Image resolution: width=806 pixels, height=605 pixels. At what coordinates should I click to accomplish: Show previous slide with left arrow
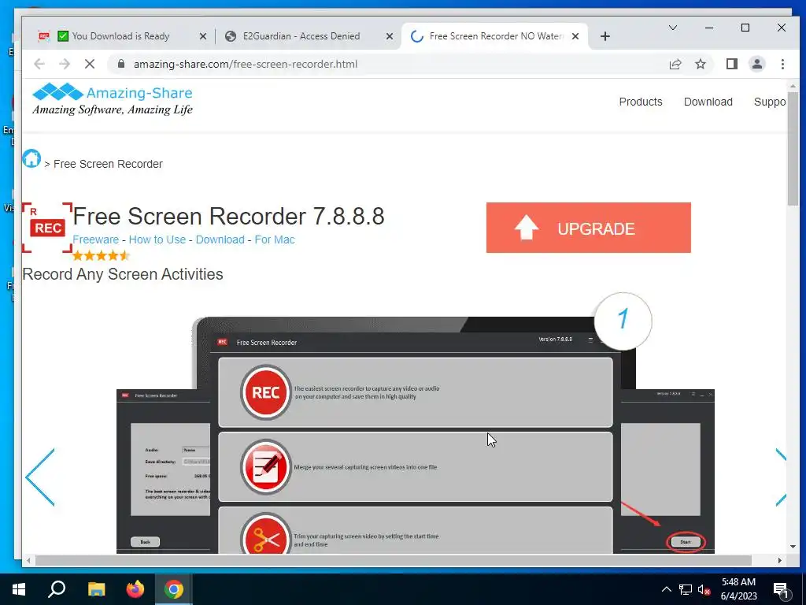40,477
